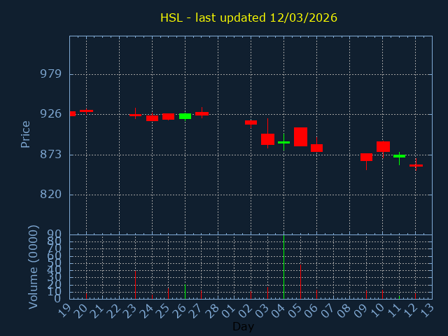The height and width of the screenshot is (336, 448).
Task: Click the green volume bar on day 26
Action: [x=185, y=291]
